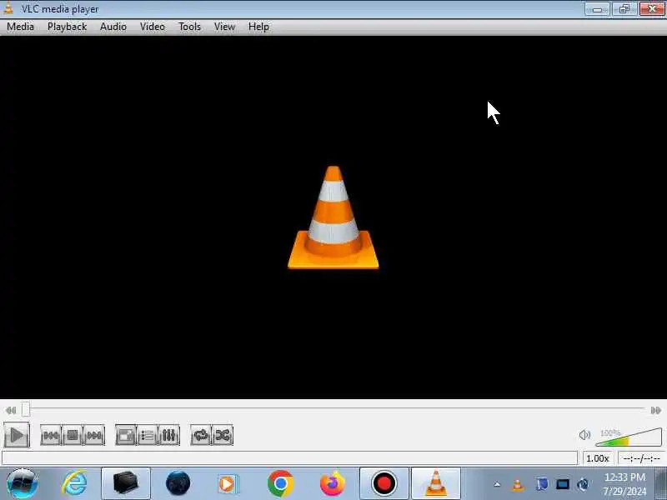Launch Internet Explorer from the taskbar

point(74,483)
